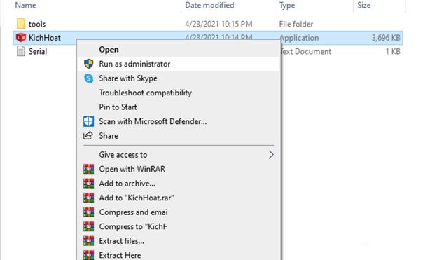Select Extract files...
The image size is (437, 260).
point(179,241)
